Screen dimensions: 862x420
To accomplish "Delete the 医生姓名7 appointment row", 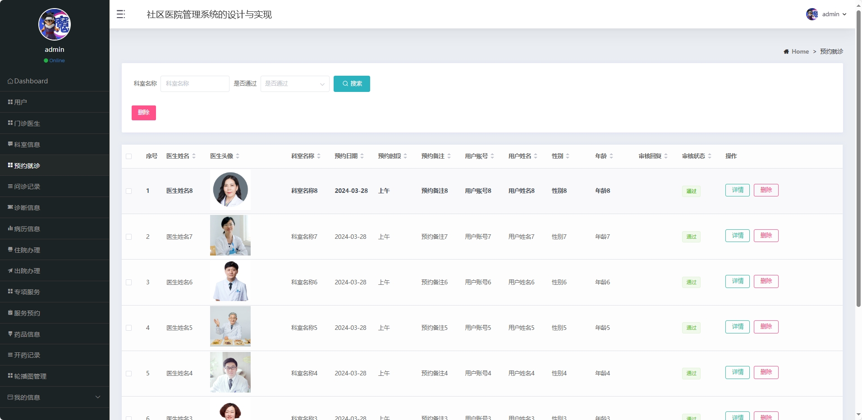I will coord(766,236).
